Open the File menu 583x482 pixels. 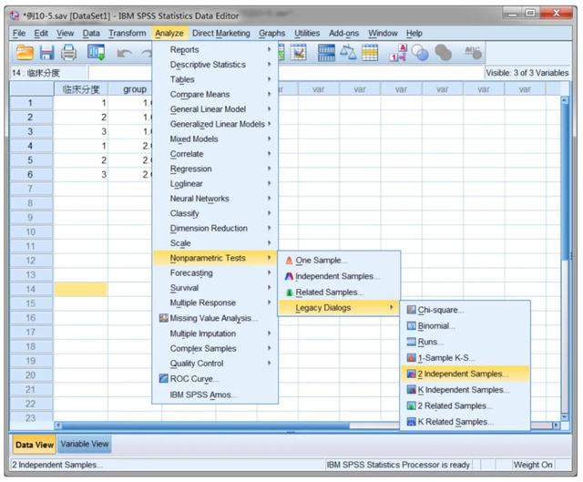click(x=19, y=33)
